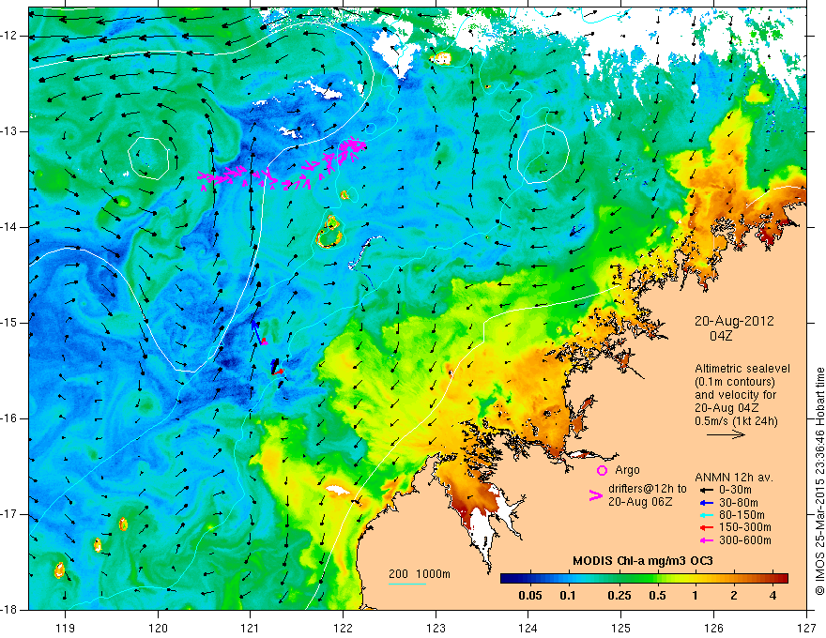Click the 'Altimetric sealevel' text
826x638 pixels.
point(742,369)
